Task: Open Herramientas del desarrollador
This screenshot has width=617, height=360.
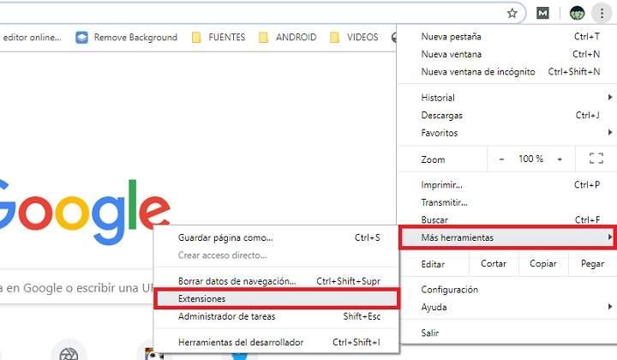Action: tap(276, 342)
